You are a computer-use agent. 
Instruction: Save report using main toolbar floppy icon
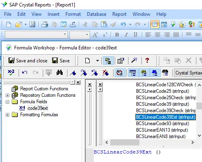point(32,24)
